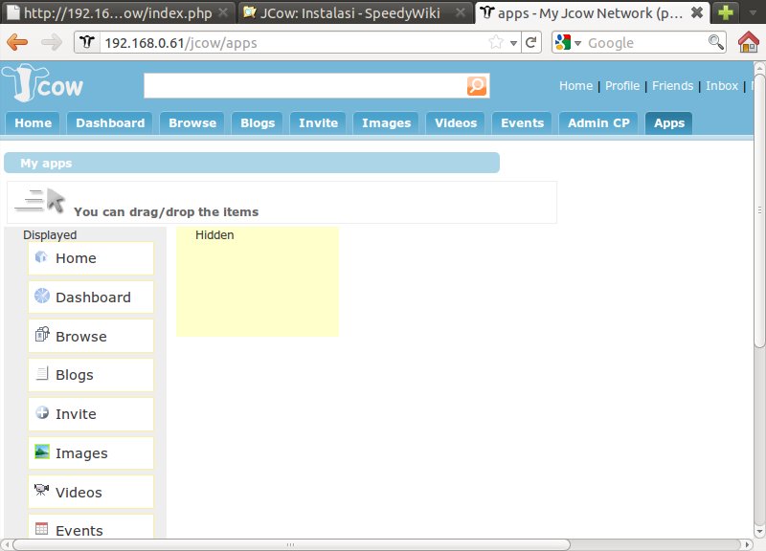The image size is (766, 551).
Task: Open the URL history dropdown arrow
Action: 513,43
